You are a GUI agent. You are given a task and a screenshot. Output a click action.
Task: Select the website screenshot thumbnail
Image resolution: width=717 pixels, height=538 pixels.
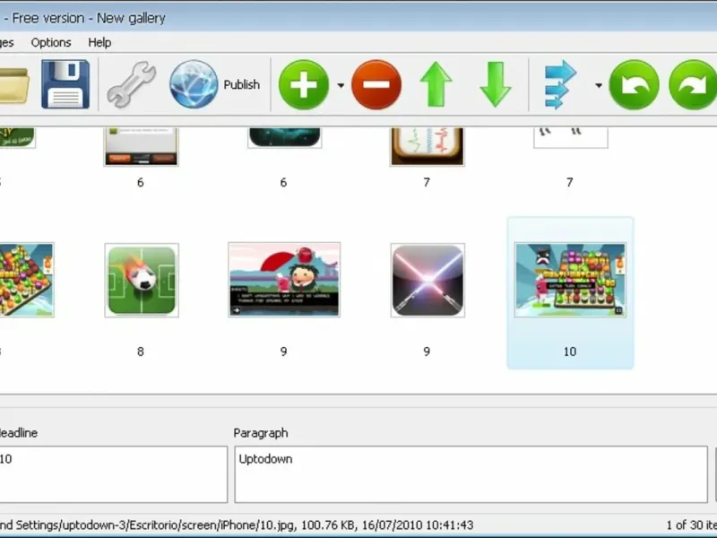point(142,146)
